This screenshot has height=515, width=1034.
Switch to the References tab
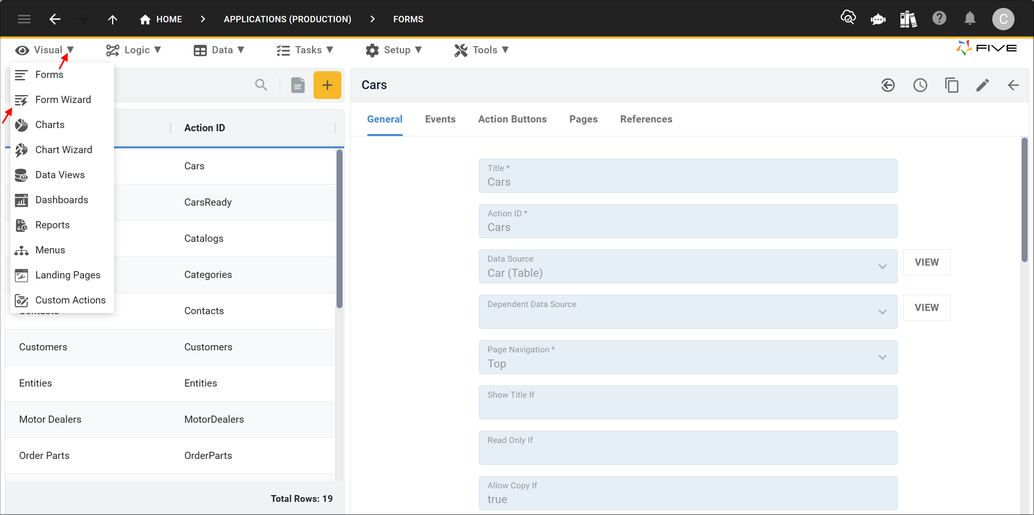pos(646,119)
